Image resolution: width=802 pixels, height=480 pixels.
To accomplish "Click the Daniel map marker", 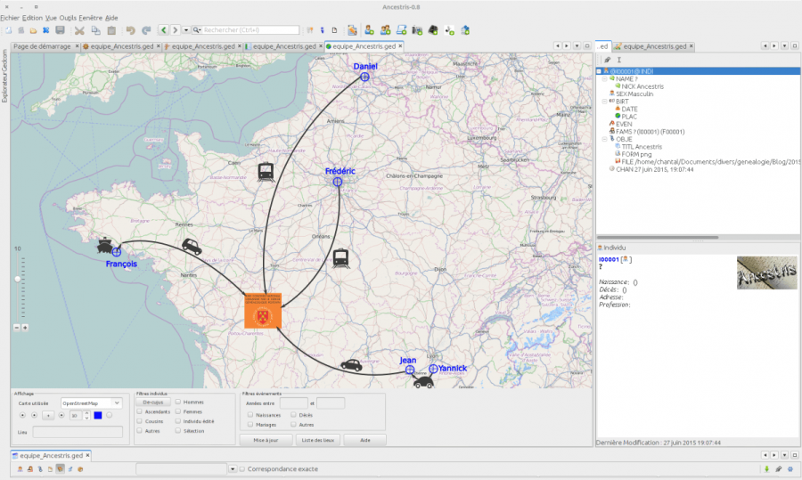I will click(364, 77).
